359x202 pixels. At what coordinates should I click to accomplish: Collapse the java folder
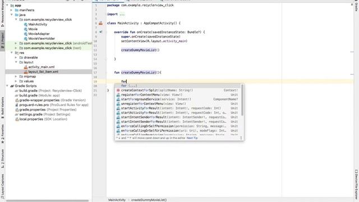click(12, 15)
